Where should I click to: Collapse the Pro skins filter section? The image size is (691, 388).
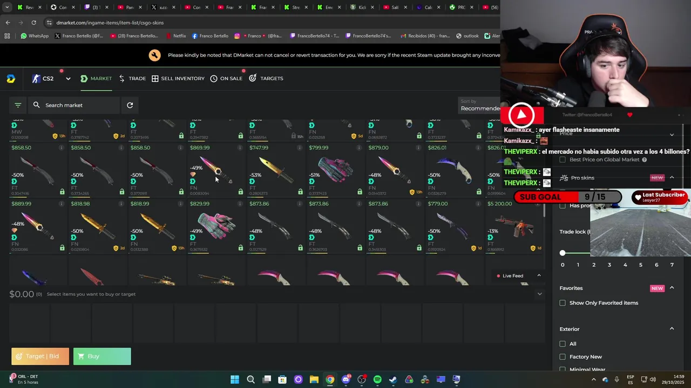(x=672, y=177)
